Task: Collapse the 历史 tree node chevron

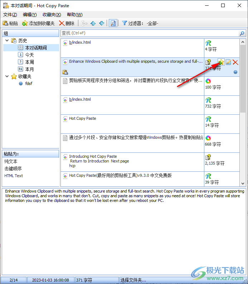Action: click(x=7, y=41)
